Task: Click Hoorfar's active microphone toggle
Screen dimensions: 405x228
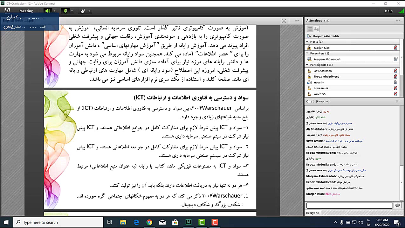Action: tap(395, 82)
